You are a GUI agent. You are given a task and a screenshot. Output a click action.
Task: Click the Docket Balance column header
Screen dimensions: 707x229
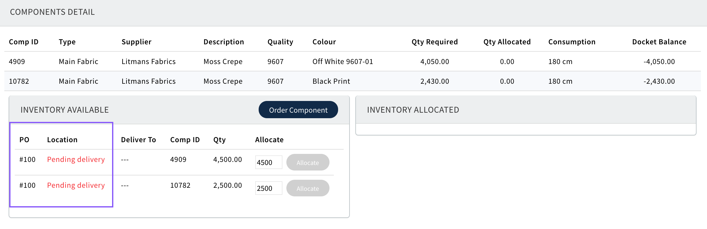tap(659, 42)
